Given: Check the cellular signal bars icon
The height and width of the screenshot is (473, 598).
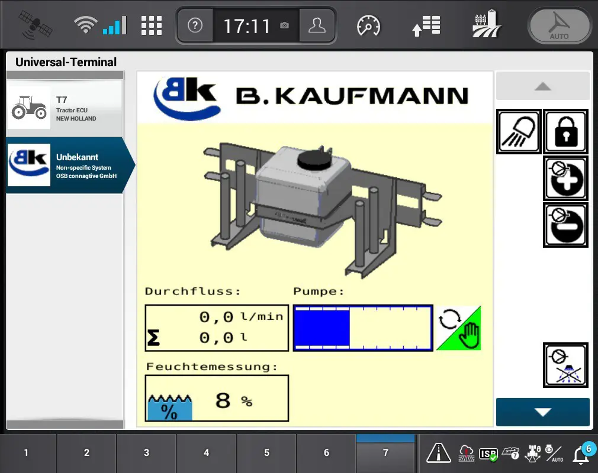Looking at the screenshot, I should 114,25.
